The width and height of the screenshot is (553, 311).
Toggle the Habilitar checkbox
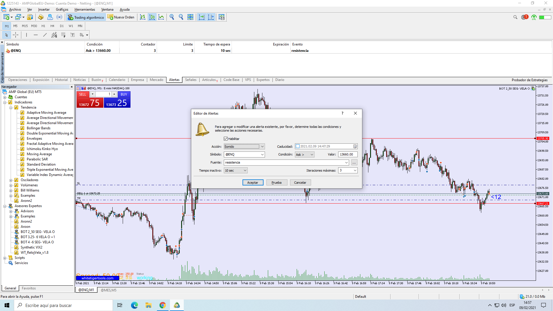(226, 139)
